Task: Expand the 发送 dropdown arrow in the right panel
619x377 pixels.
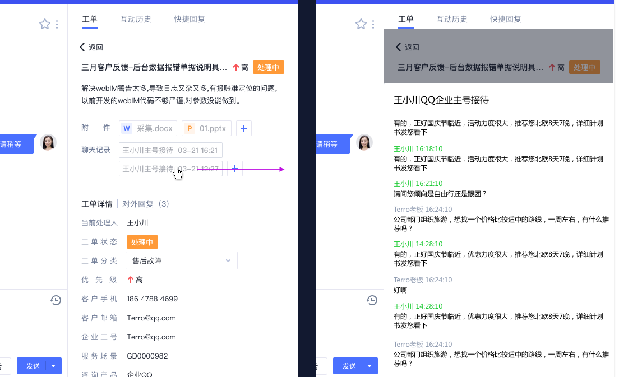Action: [x=369, y=366]
